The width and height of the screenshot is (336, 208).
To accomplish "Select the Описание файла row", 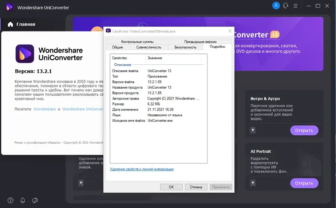I will 158,71.
